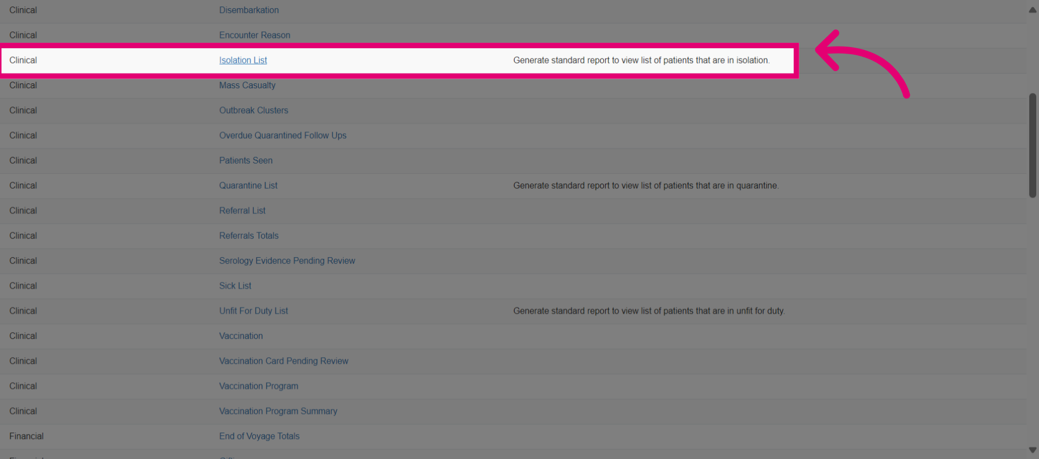Open the End of Voyage Totals report
The height and width of the screenshot is (459, 1039).
coord(259,436)
